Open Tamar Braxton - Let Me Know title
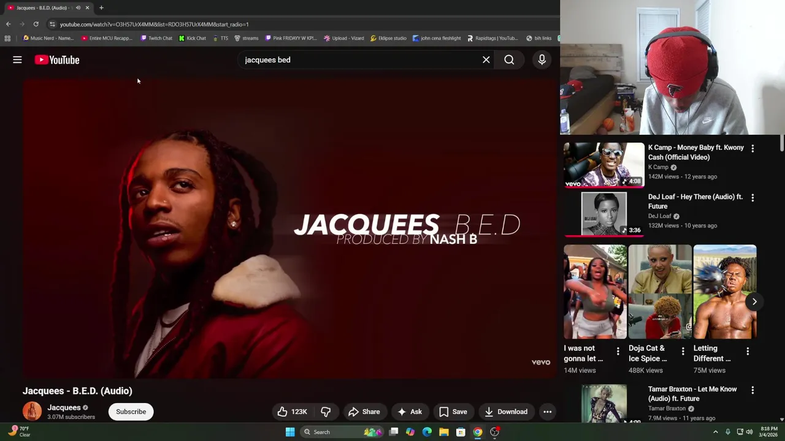 pyautogui.click(x=692, y=394)
